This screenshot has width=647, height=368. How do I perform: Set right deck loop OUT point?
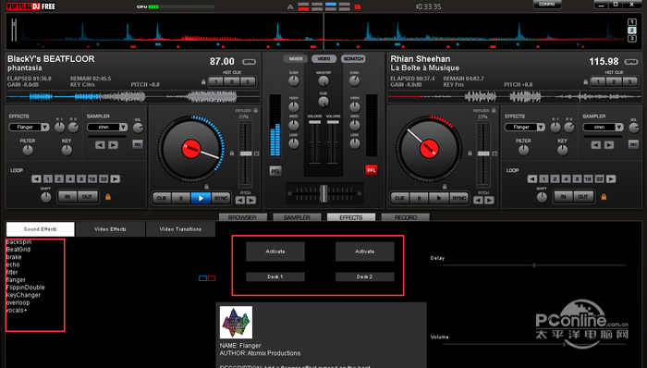point(582,197)
